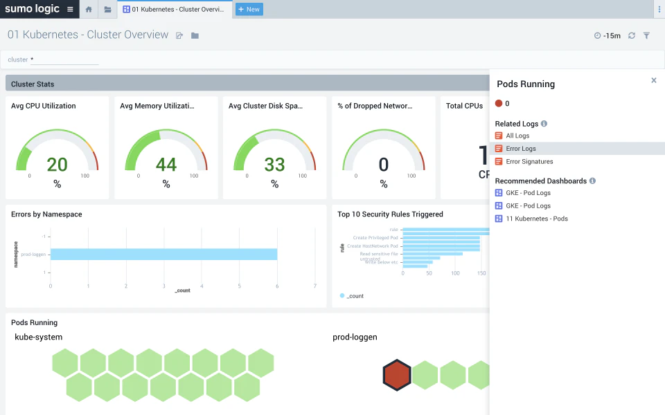The height and width of the screenshot is (415, 665).
Task: Click the + New button
Action: point(248,10)
